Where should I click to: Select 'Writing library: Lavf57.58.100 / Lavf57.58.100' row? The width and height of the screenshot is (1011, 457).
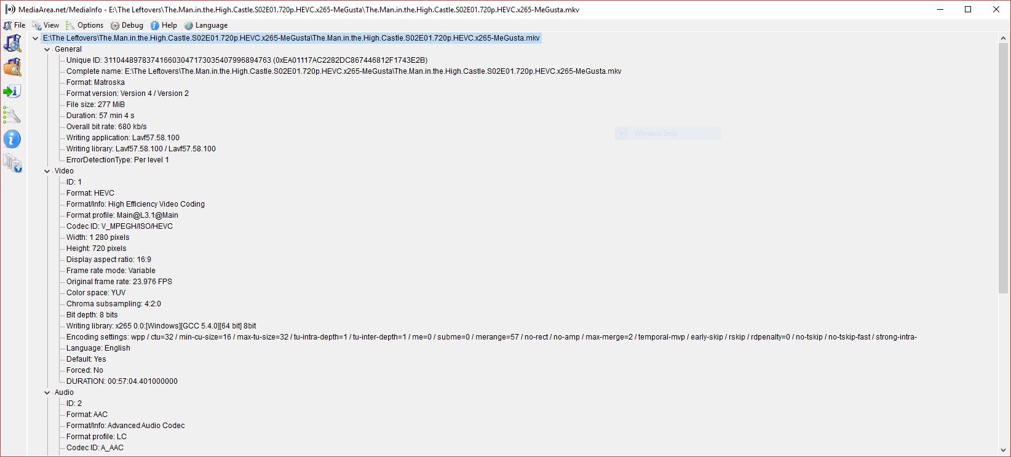pyautogui.click(x=141, y=149)
